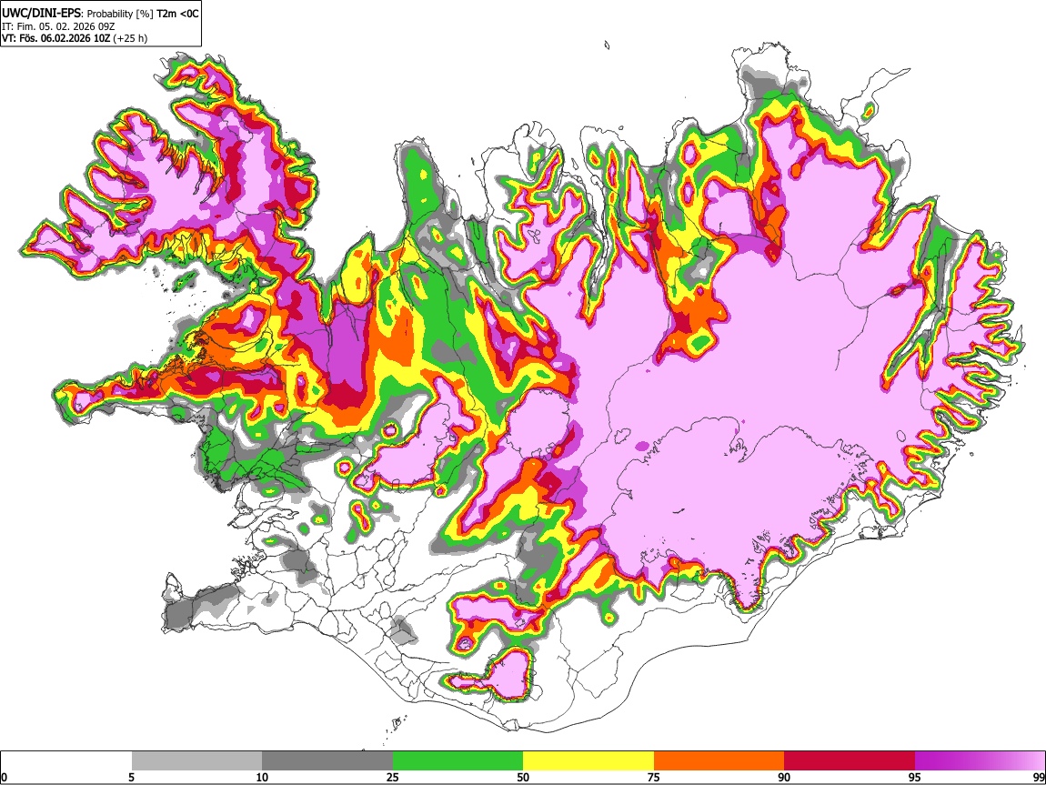Click legend tick label '50'
Image resolution: width=1046 pixels, height=785 pixels.
pyautogui.click(x=523, y=777)
